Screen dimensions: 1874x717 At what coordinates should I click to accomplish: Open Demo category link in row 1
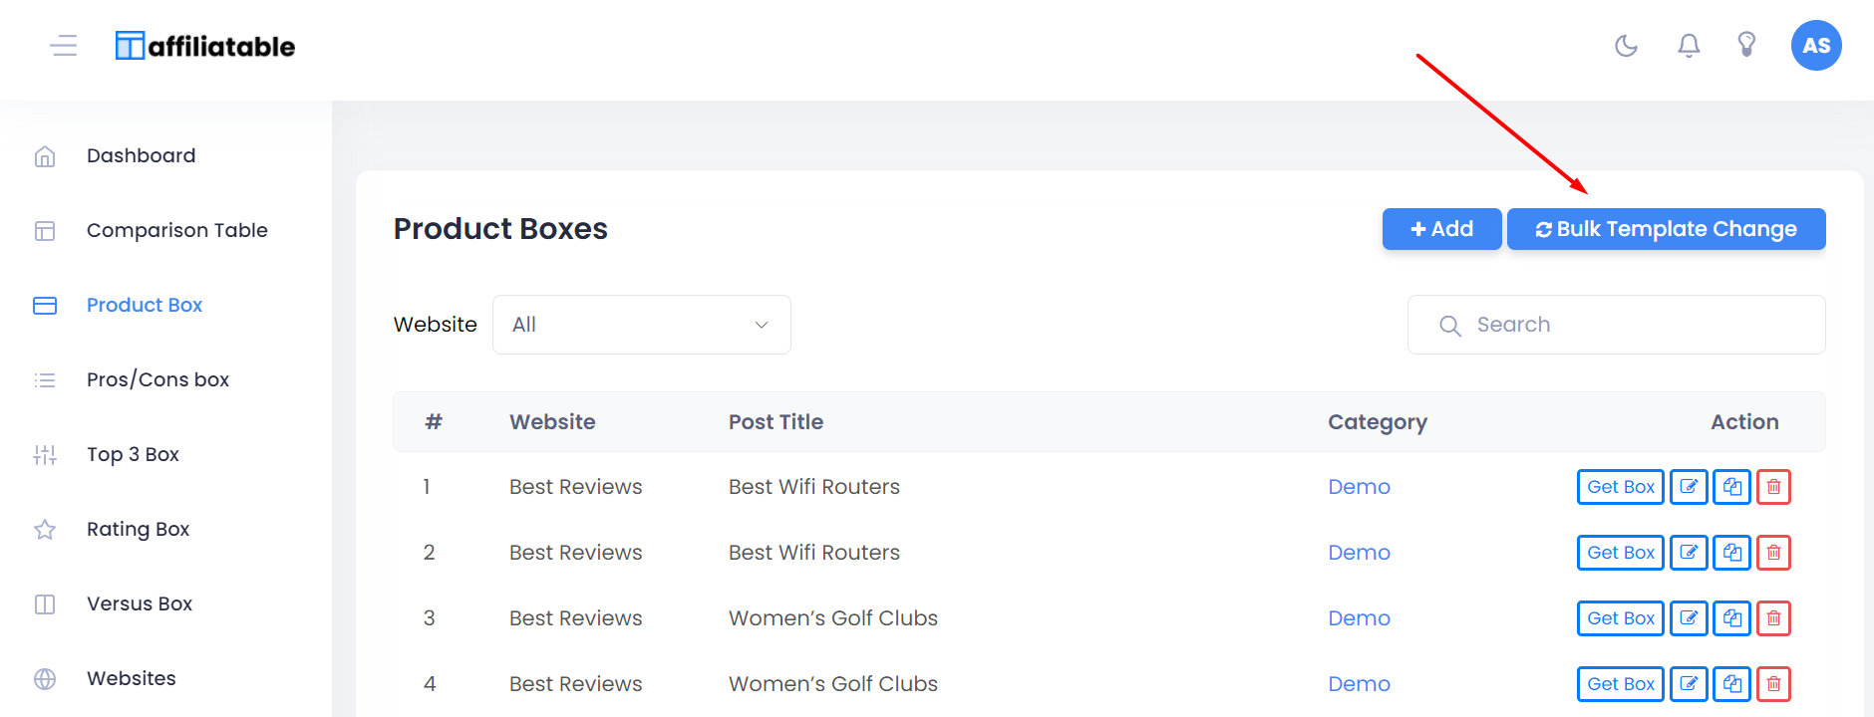coord(1359,487)
